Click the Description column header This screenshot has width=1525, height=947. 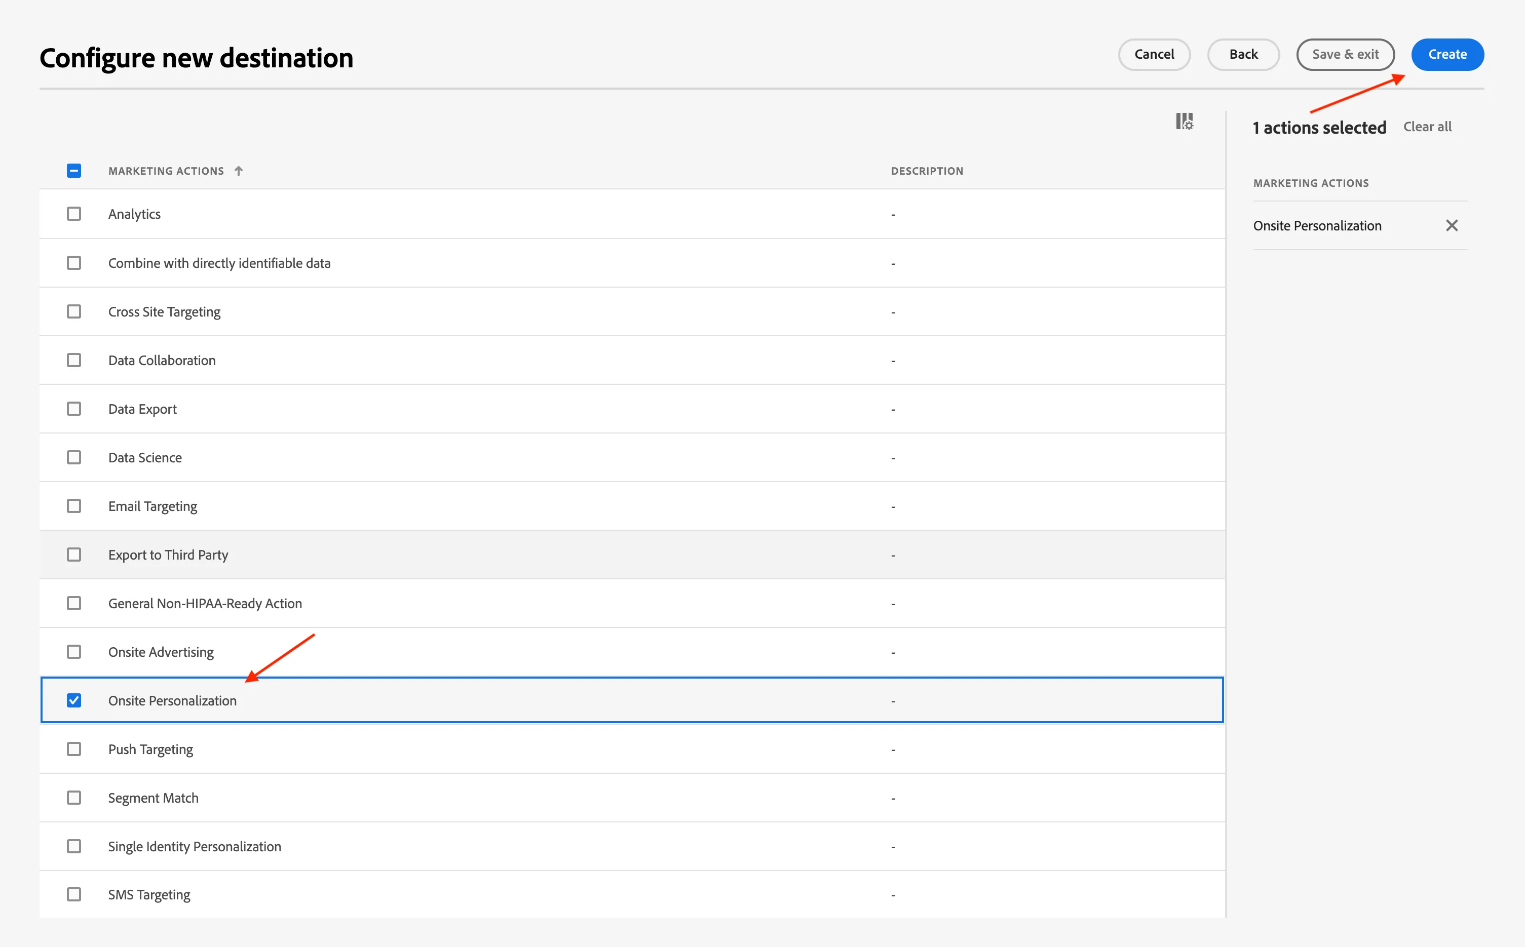point(927,171)
